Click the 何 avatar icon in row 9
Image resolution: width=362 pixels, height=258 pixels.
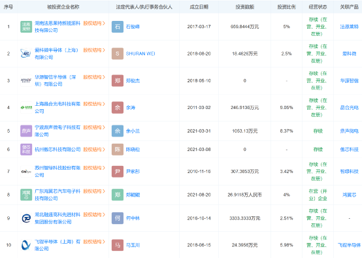[118, 218]
